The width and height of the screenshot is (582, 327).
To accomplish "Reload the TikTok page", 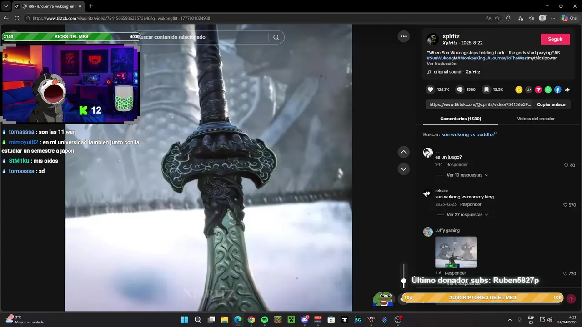I will (x=17, y=18).
